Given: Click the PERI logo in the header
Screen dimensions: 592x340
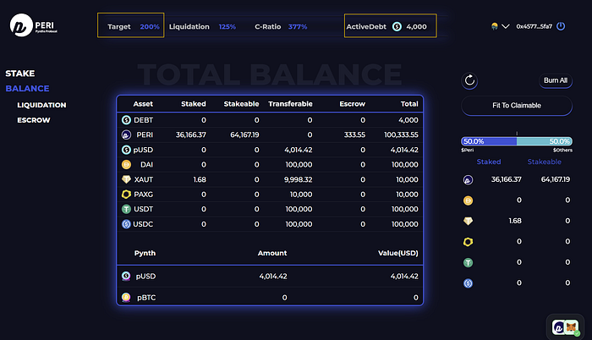Looking at the screenshot, I should 33,25.
